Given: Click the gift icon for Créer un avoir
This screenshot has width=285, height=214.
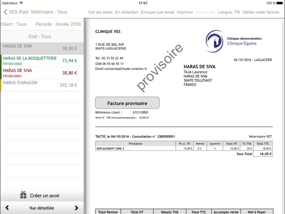Looking at the screenshot, I should click(23, 195).
